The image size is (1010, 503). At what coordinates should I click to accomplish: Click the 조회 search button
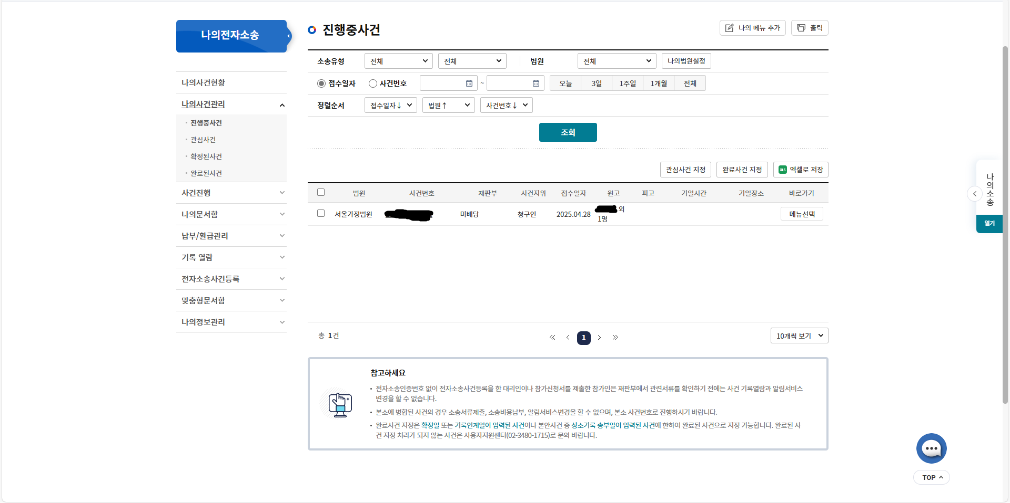tap(568, 132)
